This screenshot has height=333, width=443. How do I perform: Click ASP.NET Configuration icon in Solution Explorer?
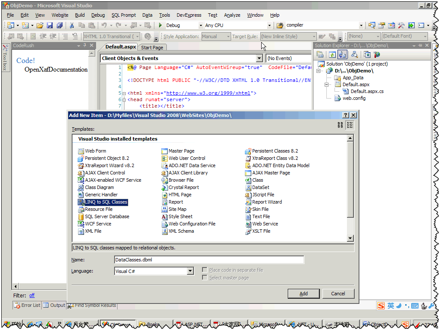tap(377, 54)
